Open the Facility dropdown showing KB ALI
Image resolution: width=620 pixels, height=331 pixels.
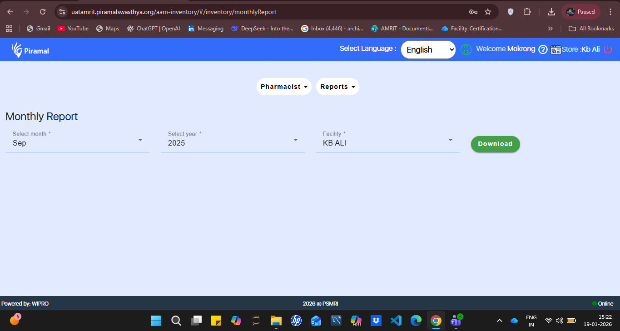[387, 140]
